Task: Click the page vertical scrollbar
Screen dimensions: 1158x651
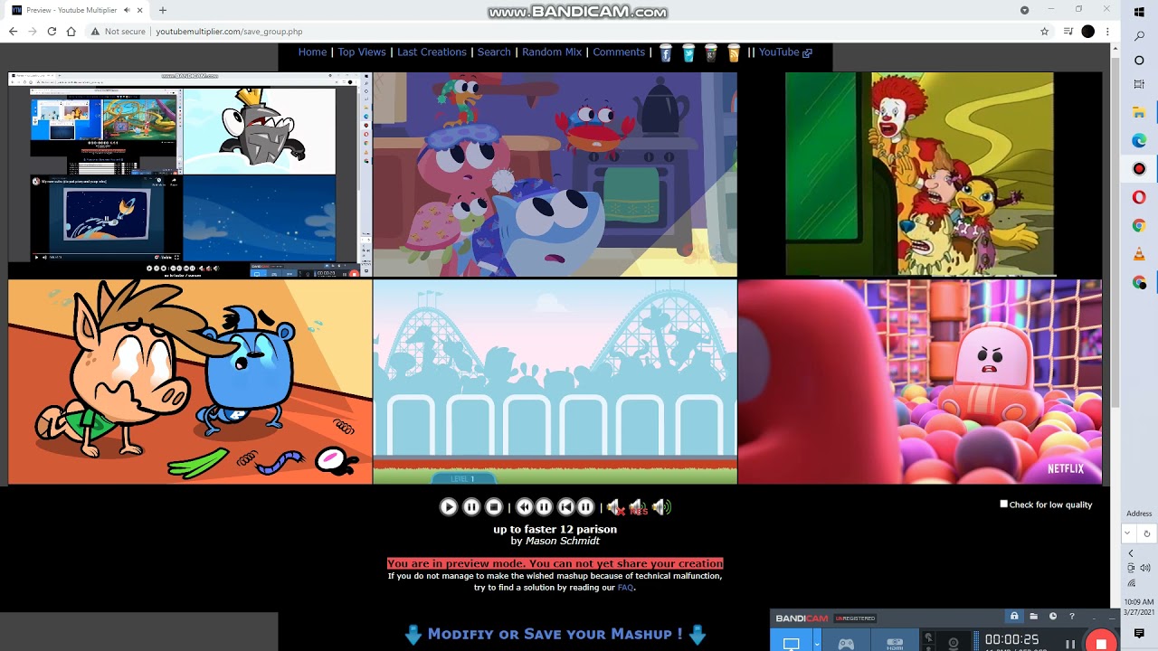Action: coord(1114,231)
